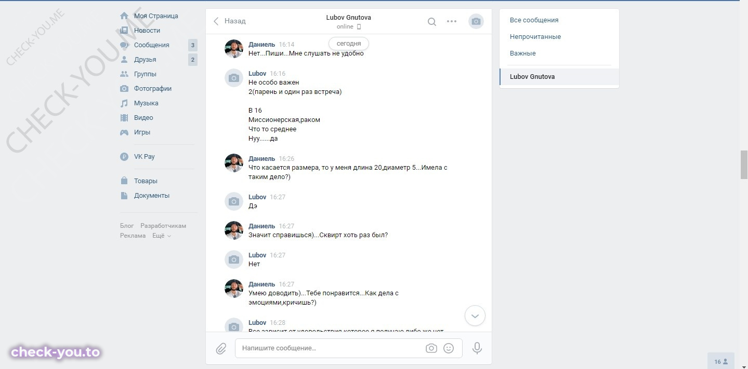
Task: Open the online friends counter 16
Action: click(x=720, y=362)
